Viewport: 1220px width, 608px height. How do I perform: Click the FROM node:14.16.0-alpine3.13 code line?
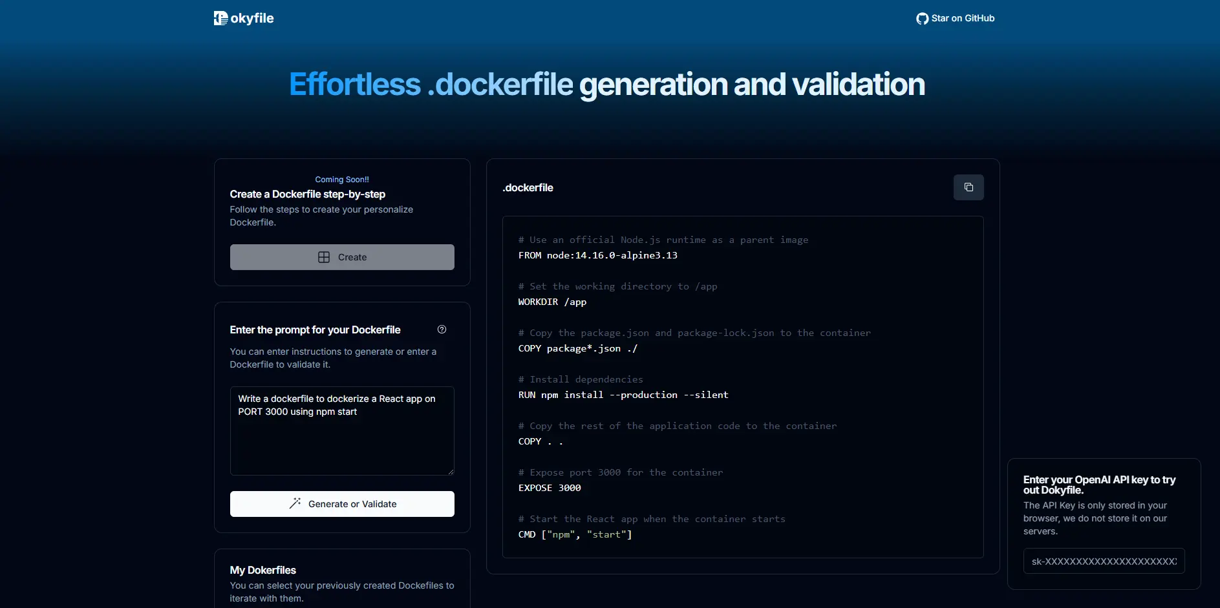tap(597, 255)
